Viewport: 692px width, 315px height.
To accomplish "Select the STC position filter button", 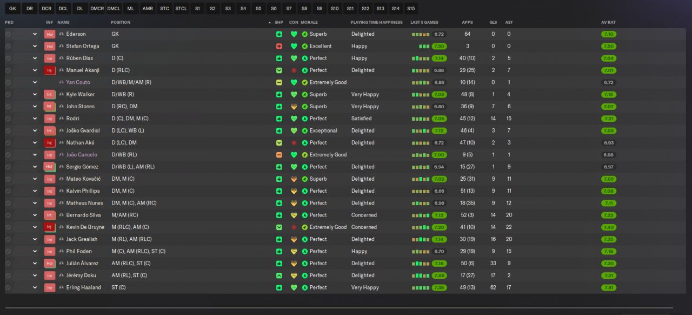I will point(164,9).
